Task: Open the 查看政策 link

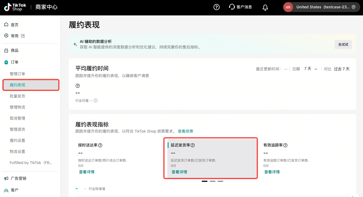Action: click(x=186, y=131)
